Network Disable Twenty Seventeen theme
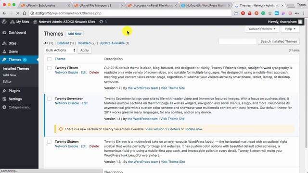The image size is (308, 173). [67, 103]
